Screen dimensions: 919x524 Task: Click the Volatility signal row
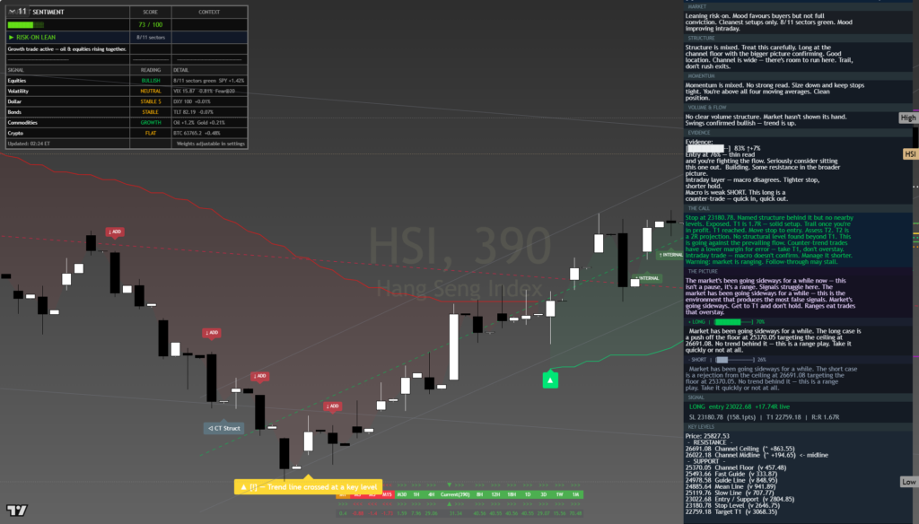click(127, 91)
